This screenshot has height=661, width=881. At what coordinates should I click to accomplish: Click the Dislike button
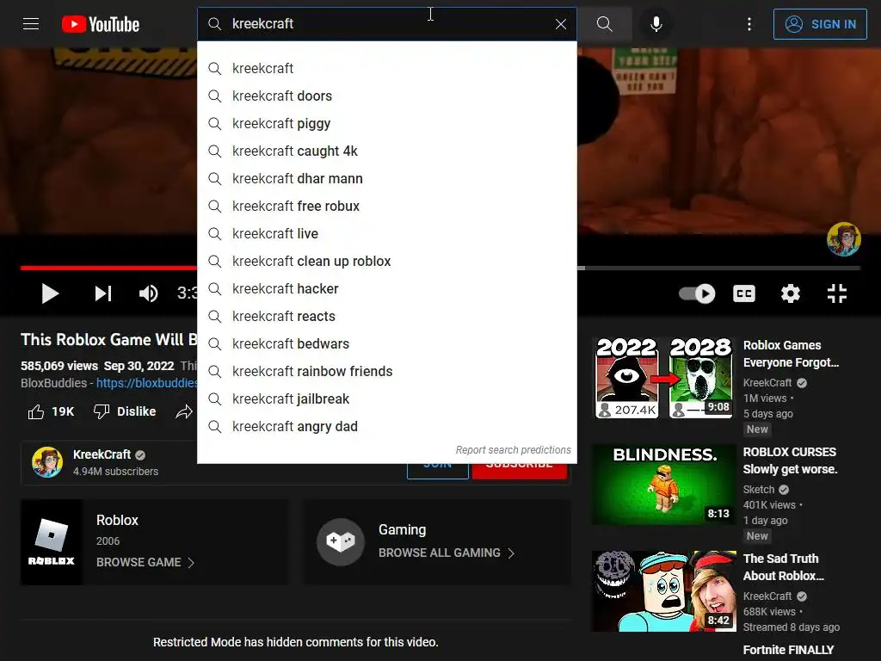pyautogui.click(x=124, y=412)
